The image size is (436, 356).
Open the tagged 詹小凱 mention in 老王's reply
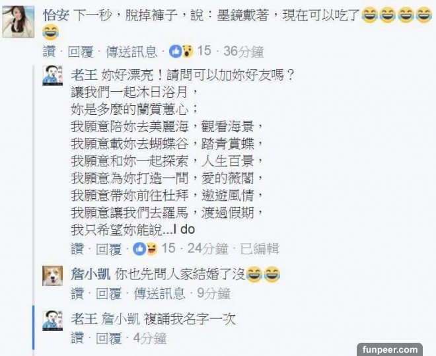[120, 319]
